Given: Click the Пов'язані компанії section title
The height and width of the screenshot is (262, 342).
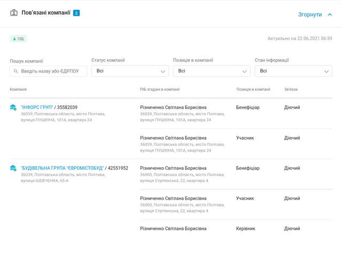Looking at the screenshot, I should (46, 13).
